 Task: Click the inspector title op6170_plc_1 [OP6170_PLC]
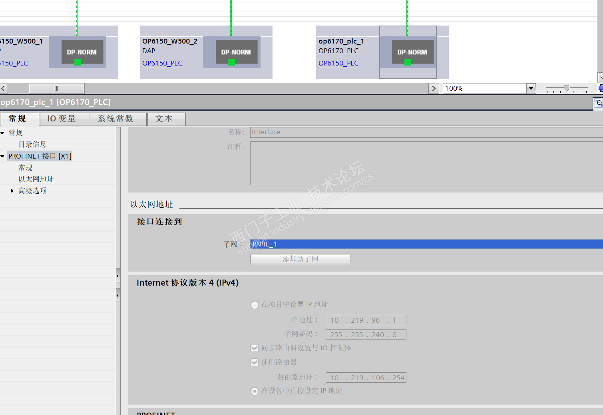(56, 102)
